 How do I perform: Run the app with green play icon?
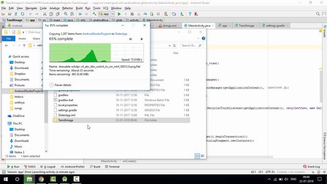119,14
